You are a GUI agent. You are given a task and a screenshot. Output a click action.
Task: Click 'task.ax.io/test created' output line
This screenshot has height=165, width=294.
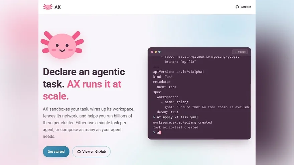point(175,127)
